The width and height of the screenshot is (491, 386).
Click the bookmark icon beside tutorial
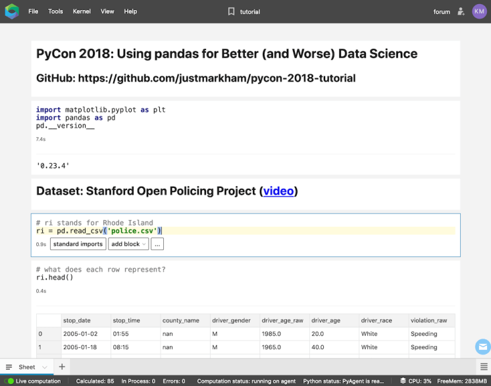coord(231,12)
